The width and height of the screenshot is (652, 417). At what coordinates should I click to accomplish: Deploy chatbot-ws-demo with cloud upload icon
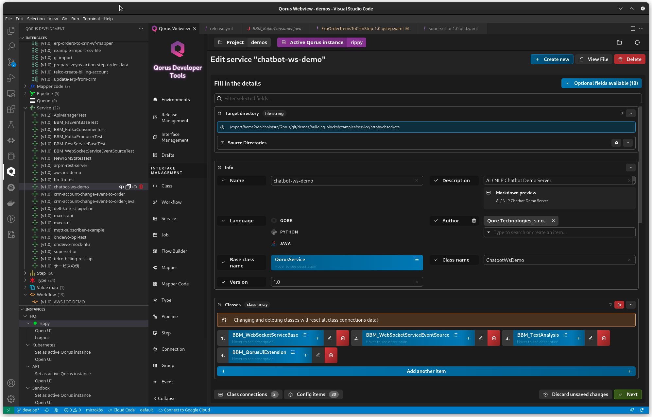pos(135,187)
